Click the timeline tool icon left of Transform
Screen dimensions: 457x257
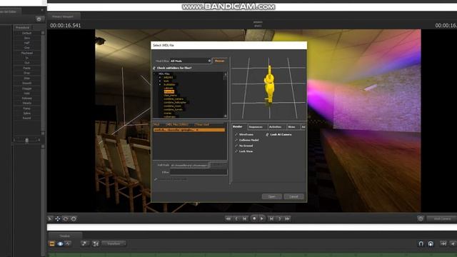95,243
